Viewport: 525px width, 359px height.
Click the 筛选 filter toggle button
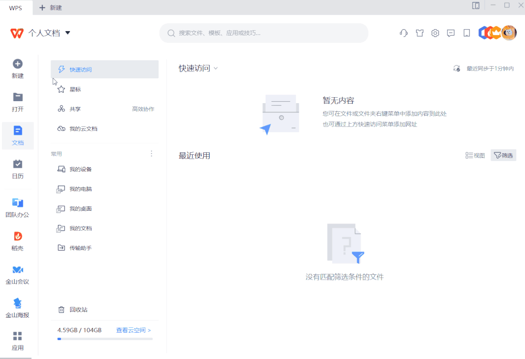tap(504, 155)
